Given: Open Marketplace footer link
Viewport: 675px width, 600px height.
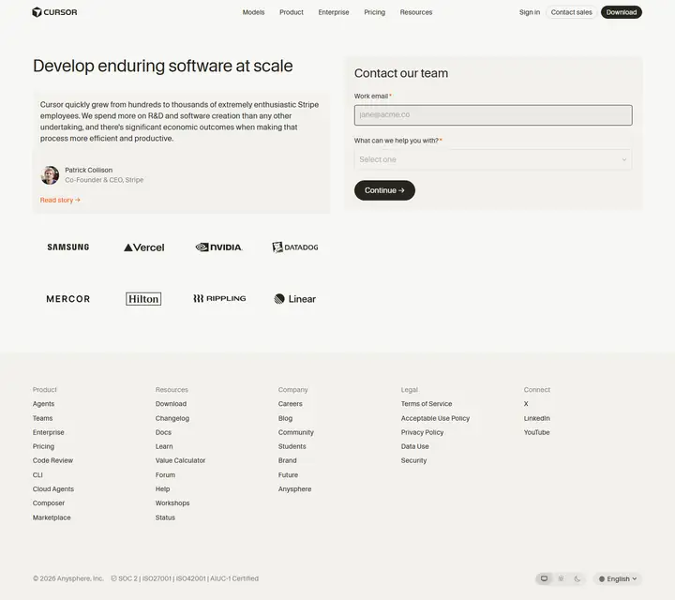Looking at the screenshot, I should pos(52,517).
